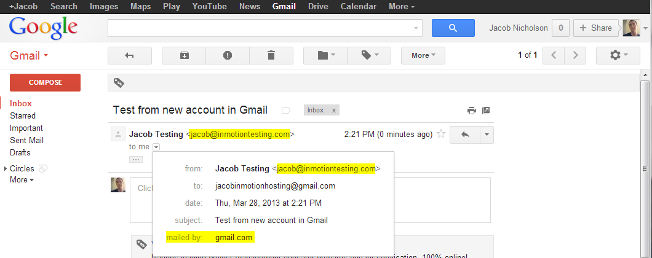The image size is (652, 258).
Task: Click the back to Inbox arrow button
Action: (129, 56)
